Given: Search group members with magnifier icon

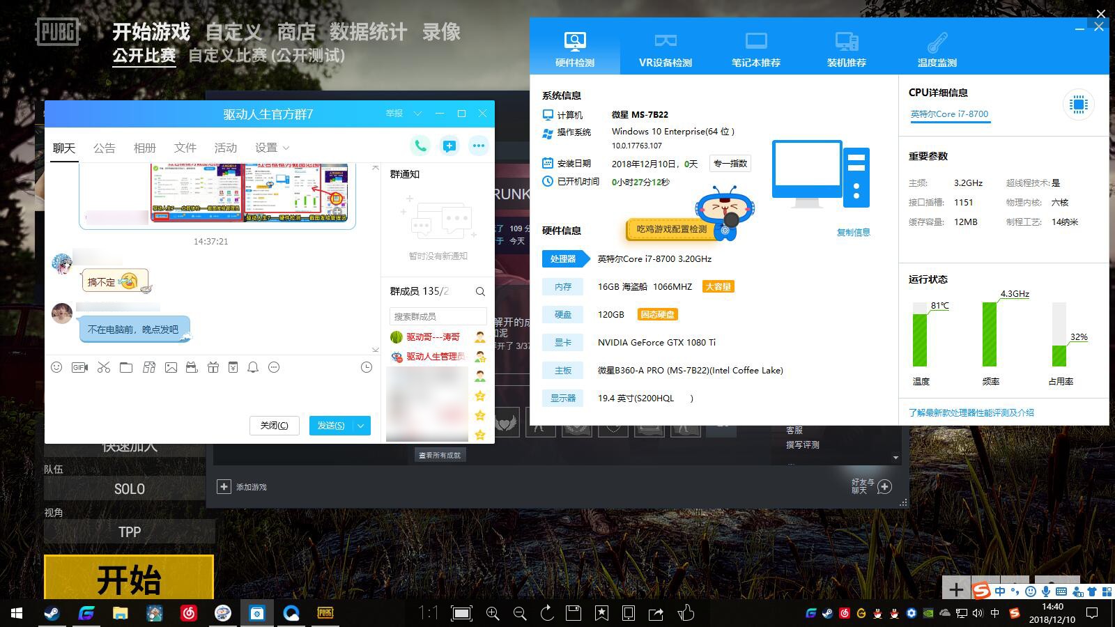Looking at the screenshot, I should pos(480,291).
